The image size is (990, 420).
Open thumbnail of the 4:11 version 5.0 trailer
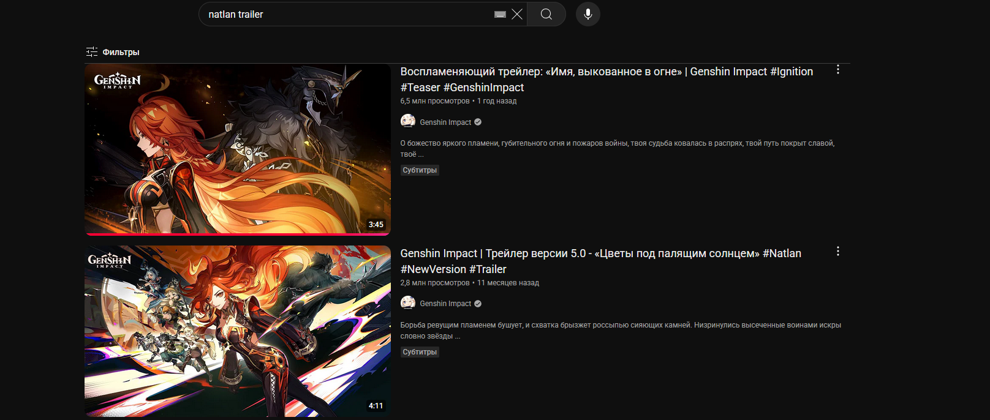tap(238, 331)
